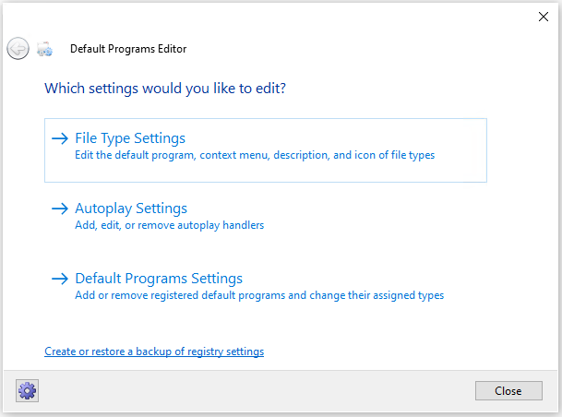Open File Type Settings
The width and height of the screenshot is (562, 417).
click(x=130, y=138)
